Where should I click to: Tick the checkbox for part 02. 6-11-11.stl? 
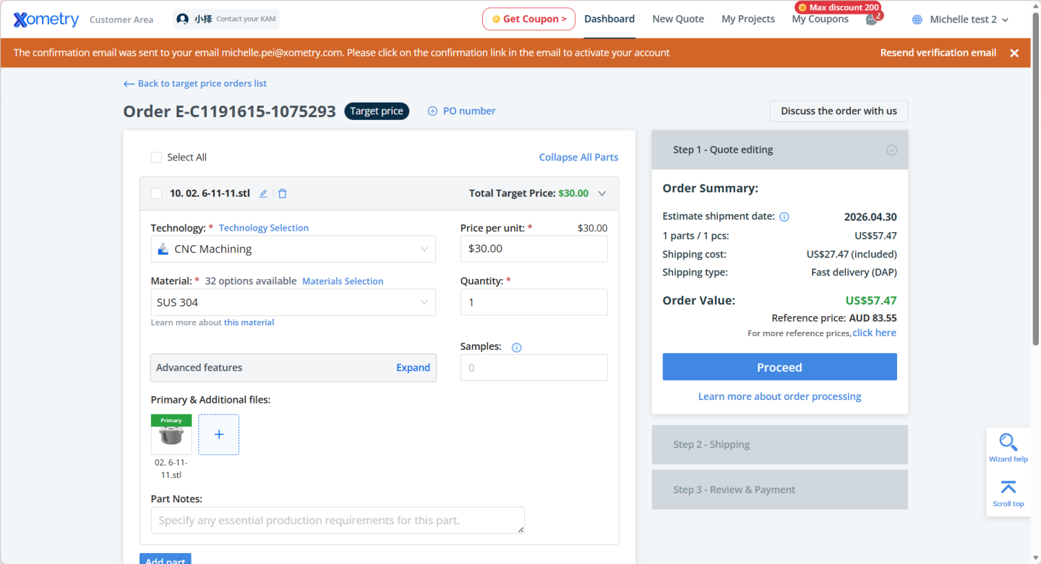156,194
